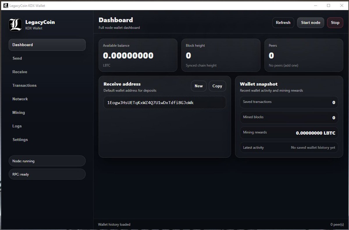Stop the running node
The width and height of the screenshot is (349, 230).
tap(335, 23)
